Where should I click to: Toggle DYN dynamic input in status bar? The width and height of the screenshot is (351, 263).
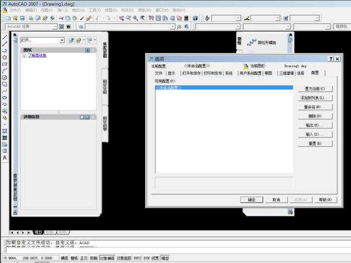(147, 258)
